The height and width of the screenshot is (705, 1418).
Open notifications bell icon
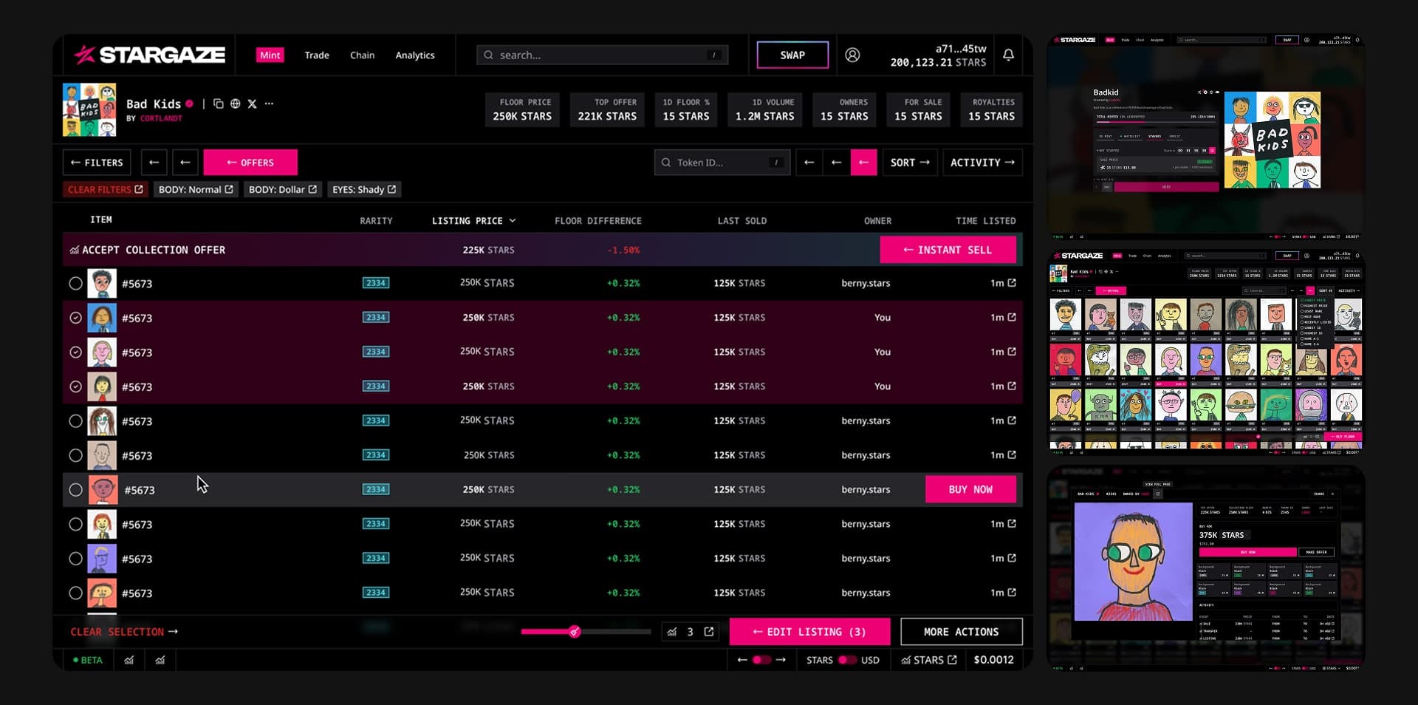[x=1008, y=55]
